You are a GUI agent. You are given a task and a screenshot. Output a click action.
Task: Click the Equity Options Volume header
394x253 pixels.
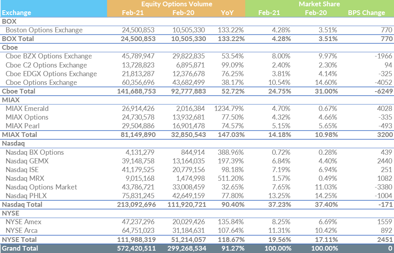pos(177,4)
